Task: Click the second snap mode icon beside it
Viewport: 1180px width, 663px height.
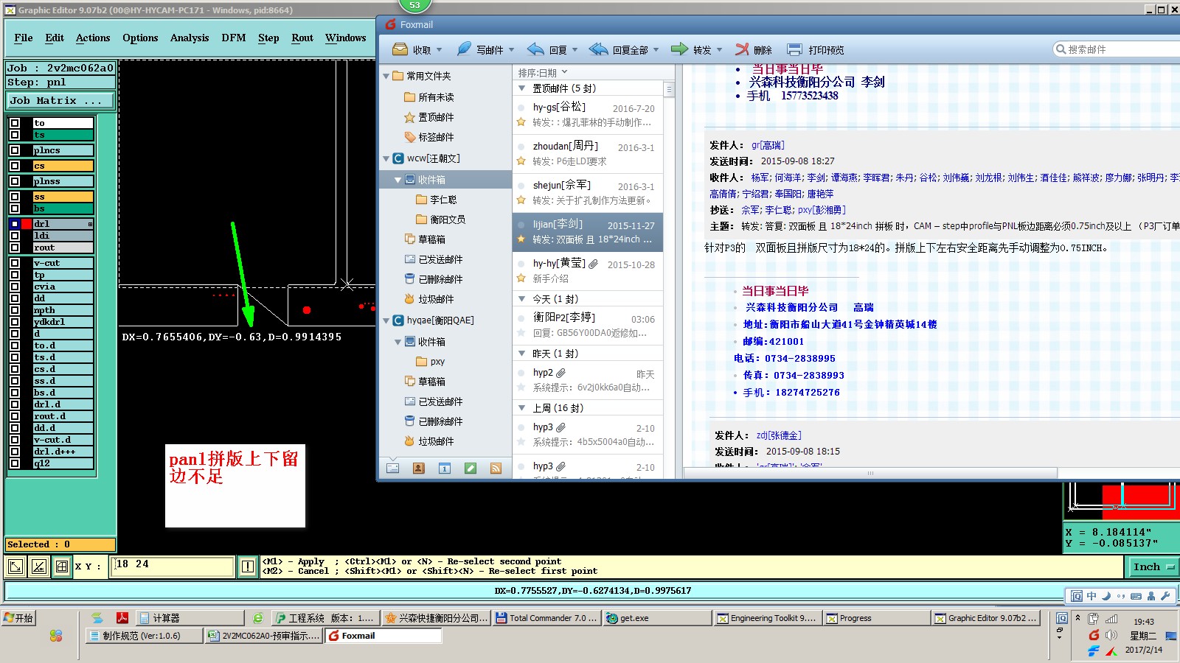Action: tap(39, 566)
